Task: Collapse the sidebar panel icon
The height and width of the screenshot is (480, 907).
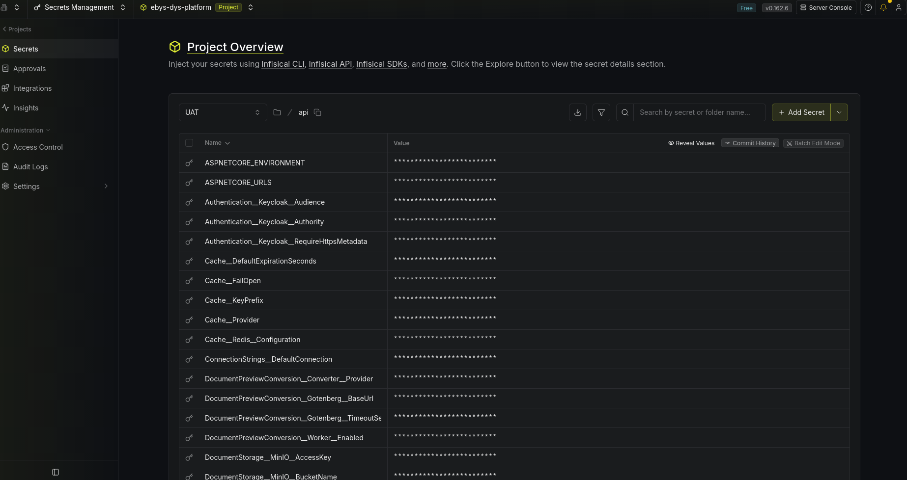Action: 56,472
